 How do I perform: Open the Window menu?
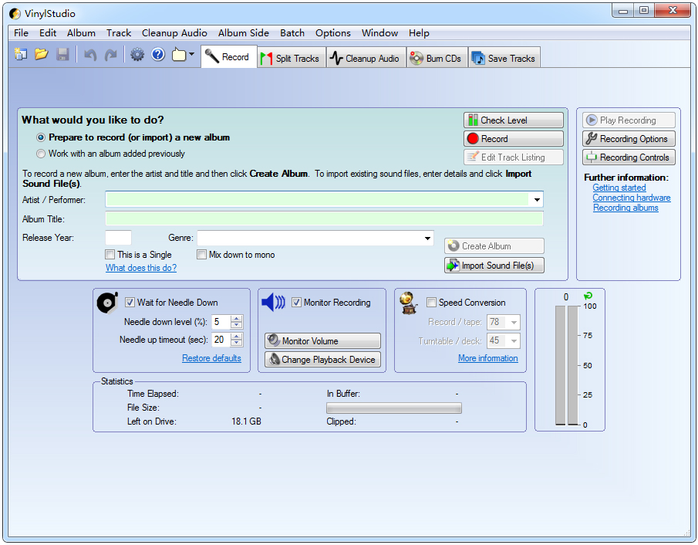click(x=379, y=33)
